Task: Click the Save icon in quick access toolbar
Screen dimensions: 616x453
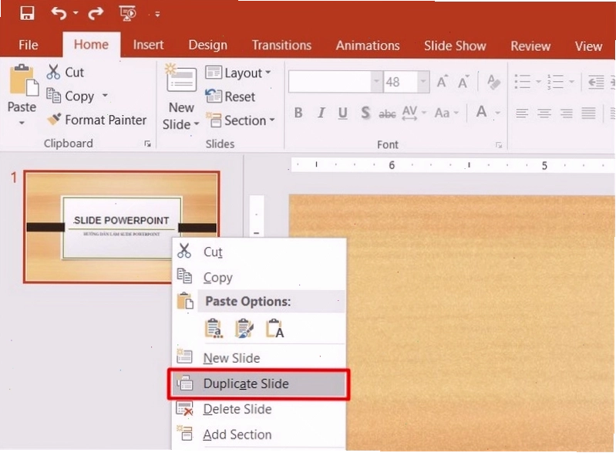Action: pos(27,13)
